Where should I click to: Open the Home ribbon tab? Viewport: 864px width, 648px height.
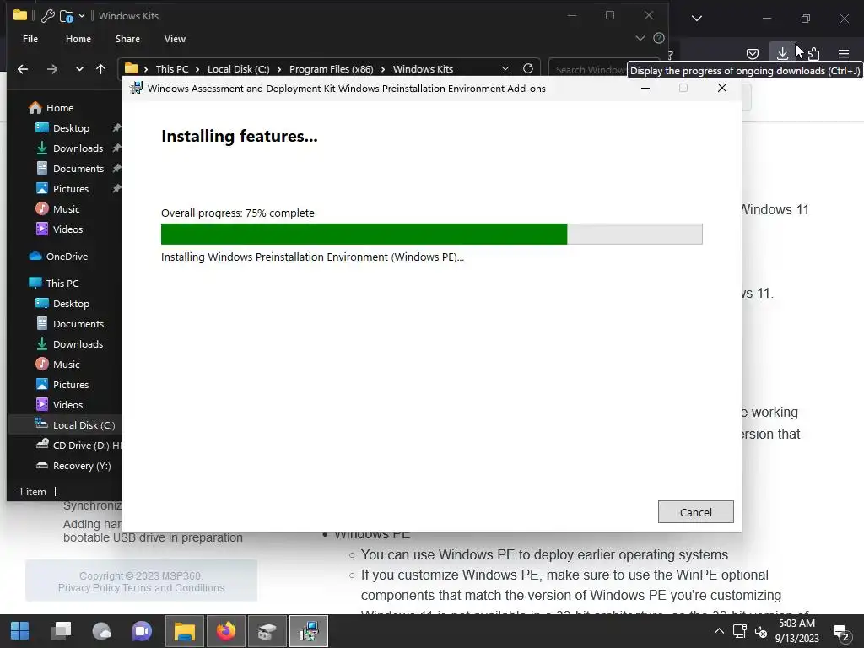click(78, 39)
